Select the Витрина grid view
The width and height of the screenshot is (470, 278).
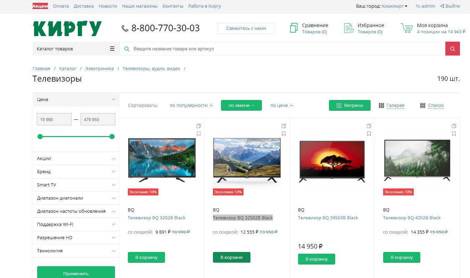(350, 106)
